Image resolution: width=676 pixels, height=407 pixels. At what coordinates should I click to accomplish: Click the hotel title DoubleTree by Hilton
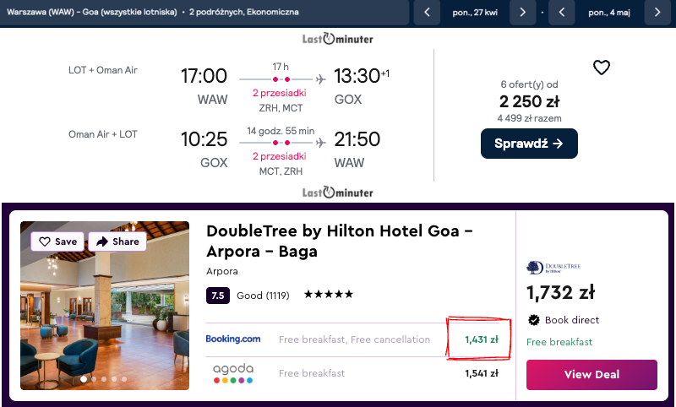coord(340,241)
